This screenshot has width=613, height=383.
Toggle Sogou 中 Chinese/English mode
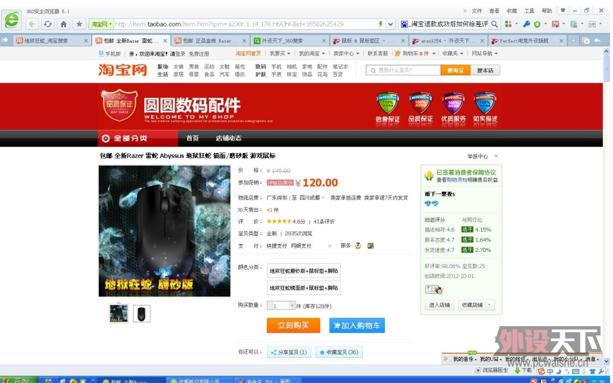[550, 371]
